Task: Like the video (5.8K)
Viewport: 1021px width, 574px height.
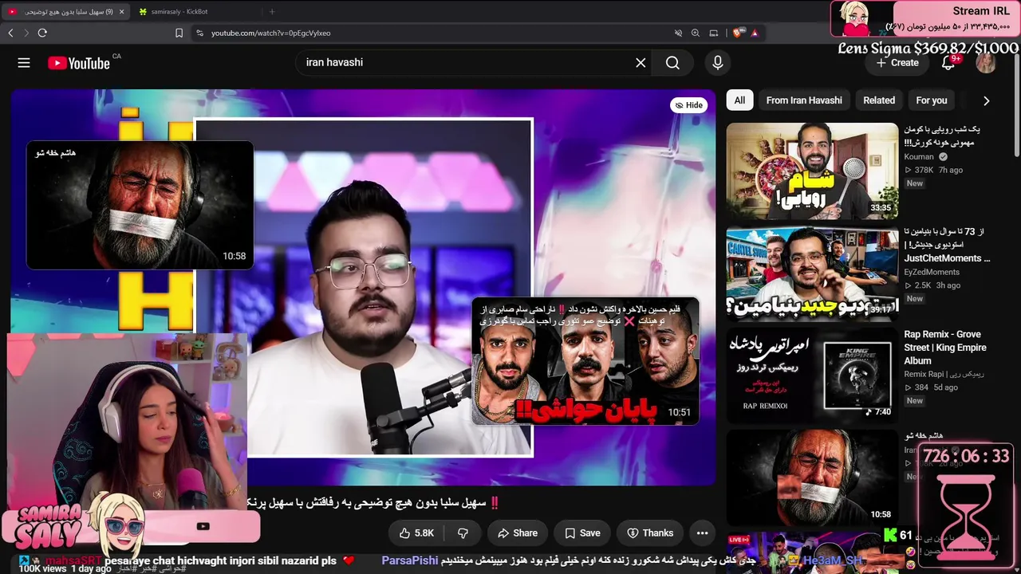Action: [x=416, y=533]
